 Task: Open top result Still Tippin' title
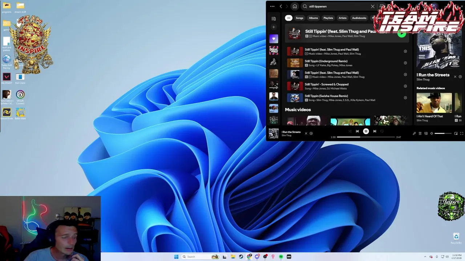340,31
